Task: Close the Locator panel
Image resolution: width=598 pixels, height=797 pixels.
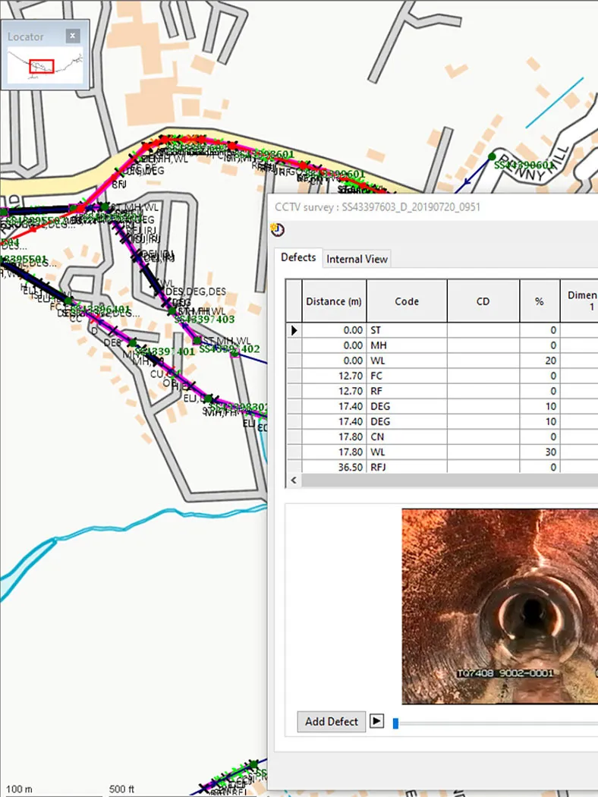Action: [x=73, y=36]
